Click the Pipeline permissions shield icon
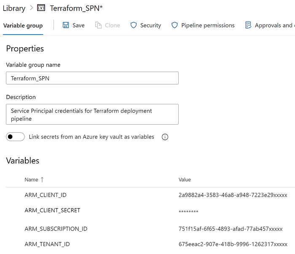Viewport: 295px width, 254px height. [x=174, y=25]
